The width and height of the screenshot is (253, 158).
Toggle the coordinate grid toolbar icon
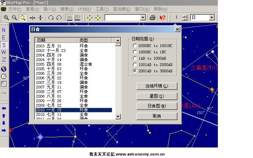pos(69,18)
